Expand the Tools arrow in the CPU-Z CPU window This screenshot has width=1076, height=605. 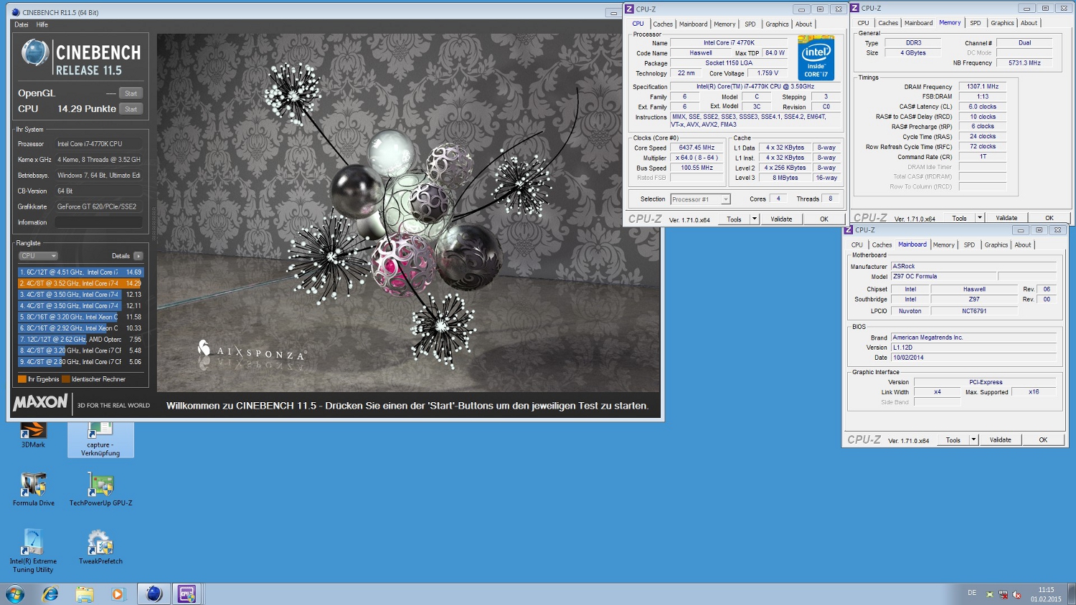click(754, 219)
